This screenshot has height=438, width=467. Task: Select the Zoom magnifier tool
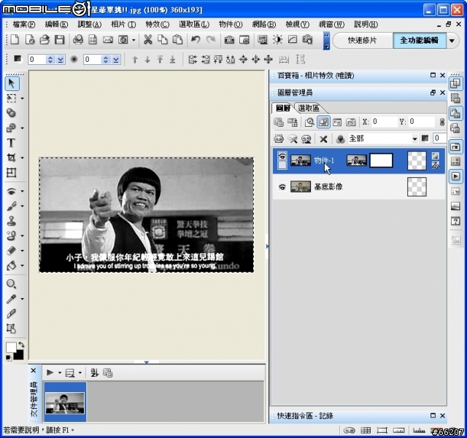click(x=11, y=284)
